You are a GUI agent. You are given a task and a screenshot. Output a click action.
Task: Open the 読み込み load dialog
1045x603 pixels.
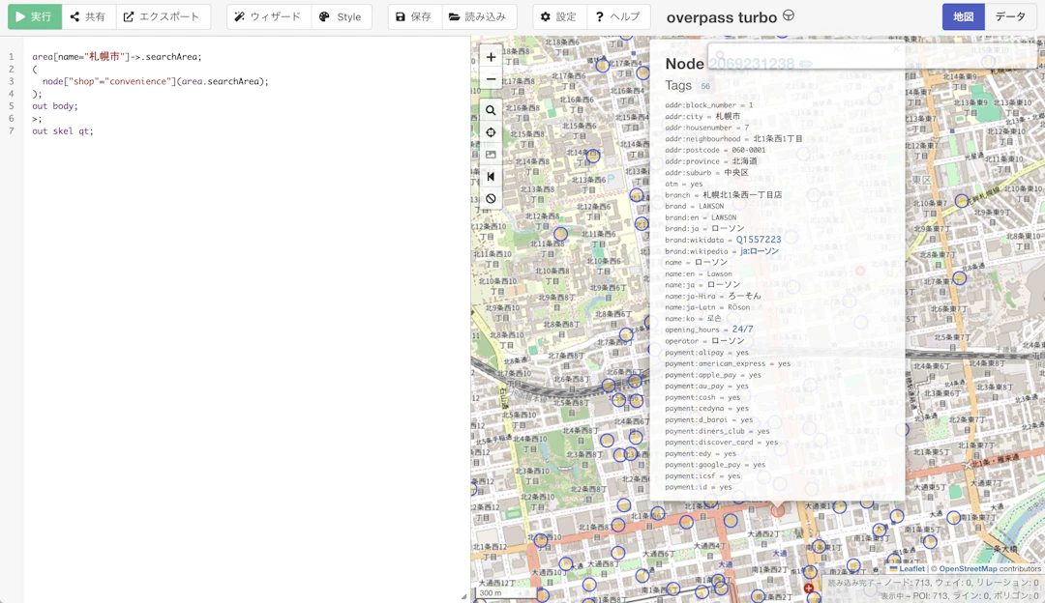tap(479, 16)
